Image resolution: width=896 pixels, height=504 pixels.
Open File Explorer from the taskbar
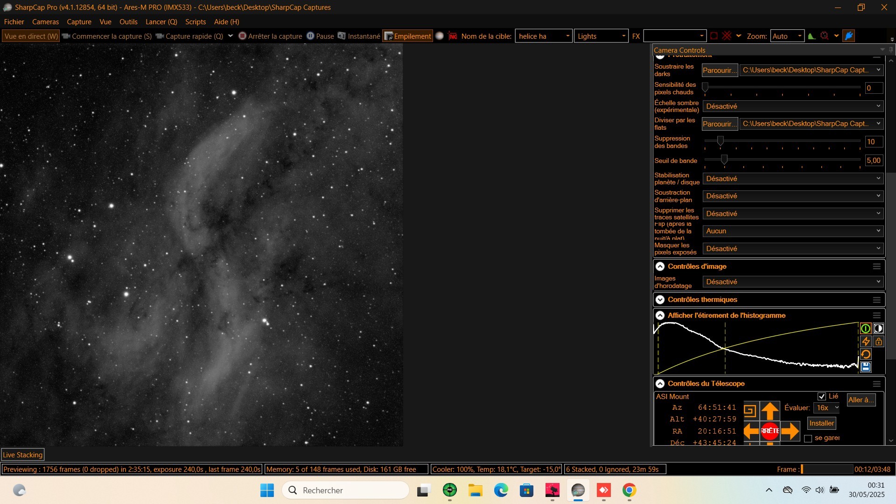tap(475, 490)
